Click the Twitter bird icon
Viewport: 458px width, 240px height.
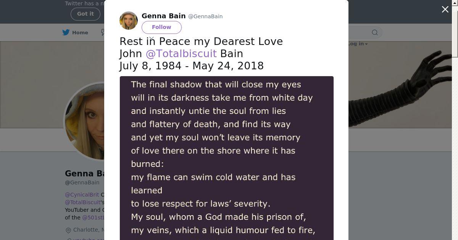point(66,32)
